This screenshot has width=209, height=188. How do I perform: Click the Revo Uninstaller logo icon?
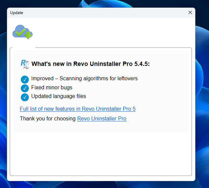coord(25,64)
